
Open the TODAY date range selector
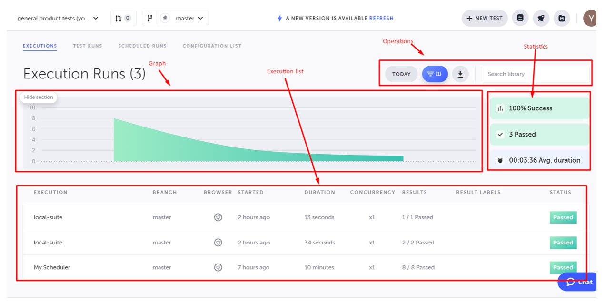pos(401,74)
